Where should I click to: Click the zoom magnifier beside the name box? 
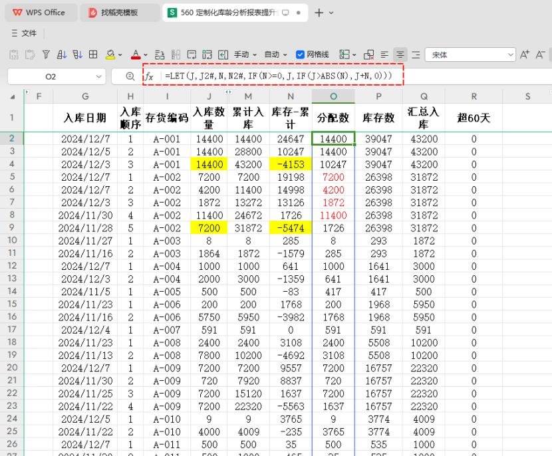(130, 76)
